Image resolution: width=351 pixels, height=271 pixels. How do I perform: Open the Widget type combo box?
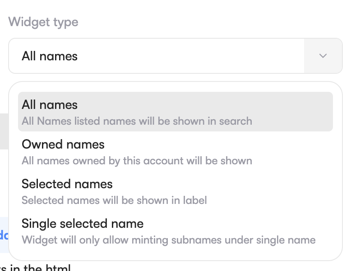click(175, 56)
